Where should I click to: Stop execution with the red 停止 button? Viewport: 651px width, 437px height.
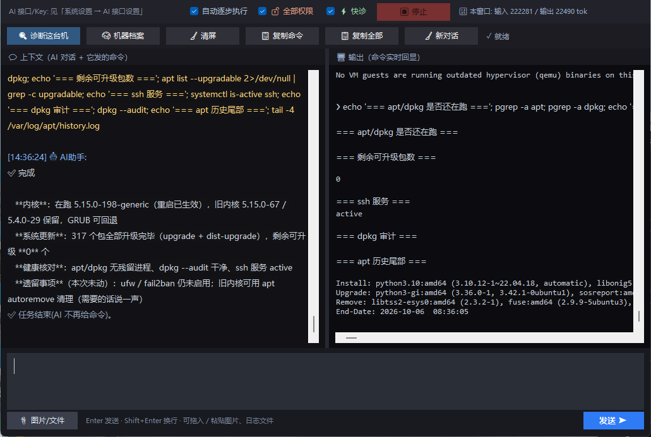[414, 11]
